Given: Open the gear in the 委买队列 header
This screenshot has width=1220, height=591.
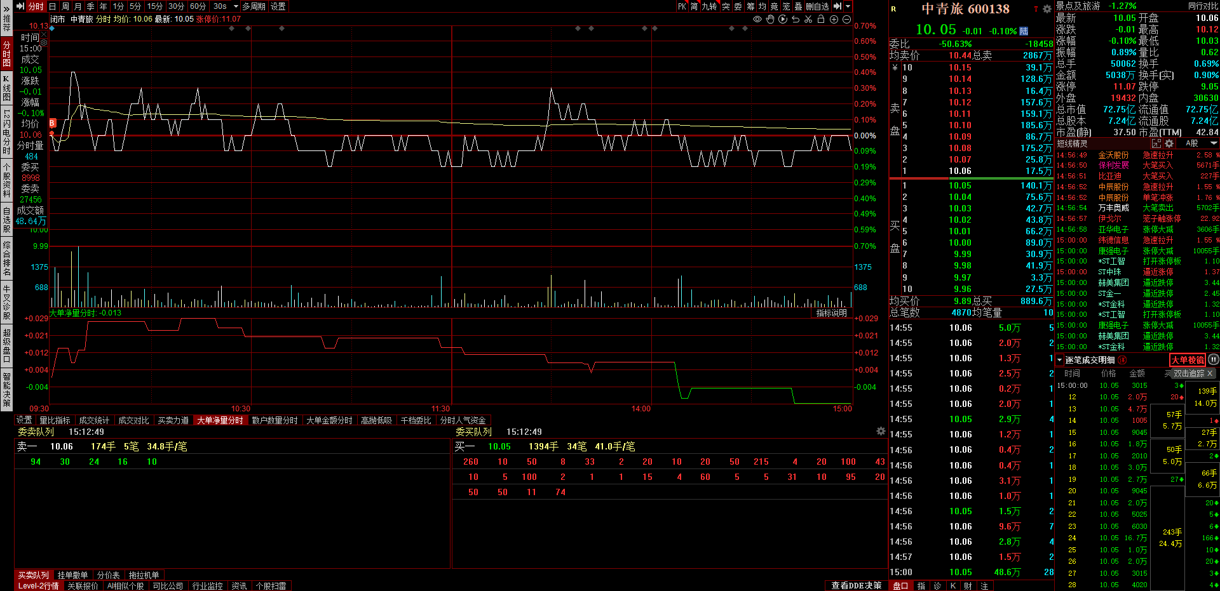Looking at the screenshot, I should (x=881, y=431).
